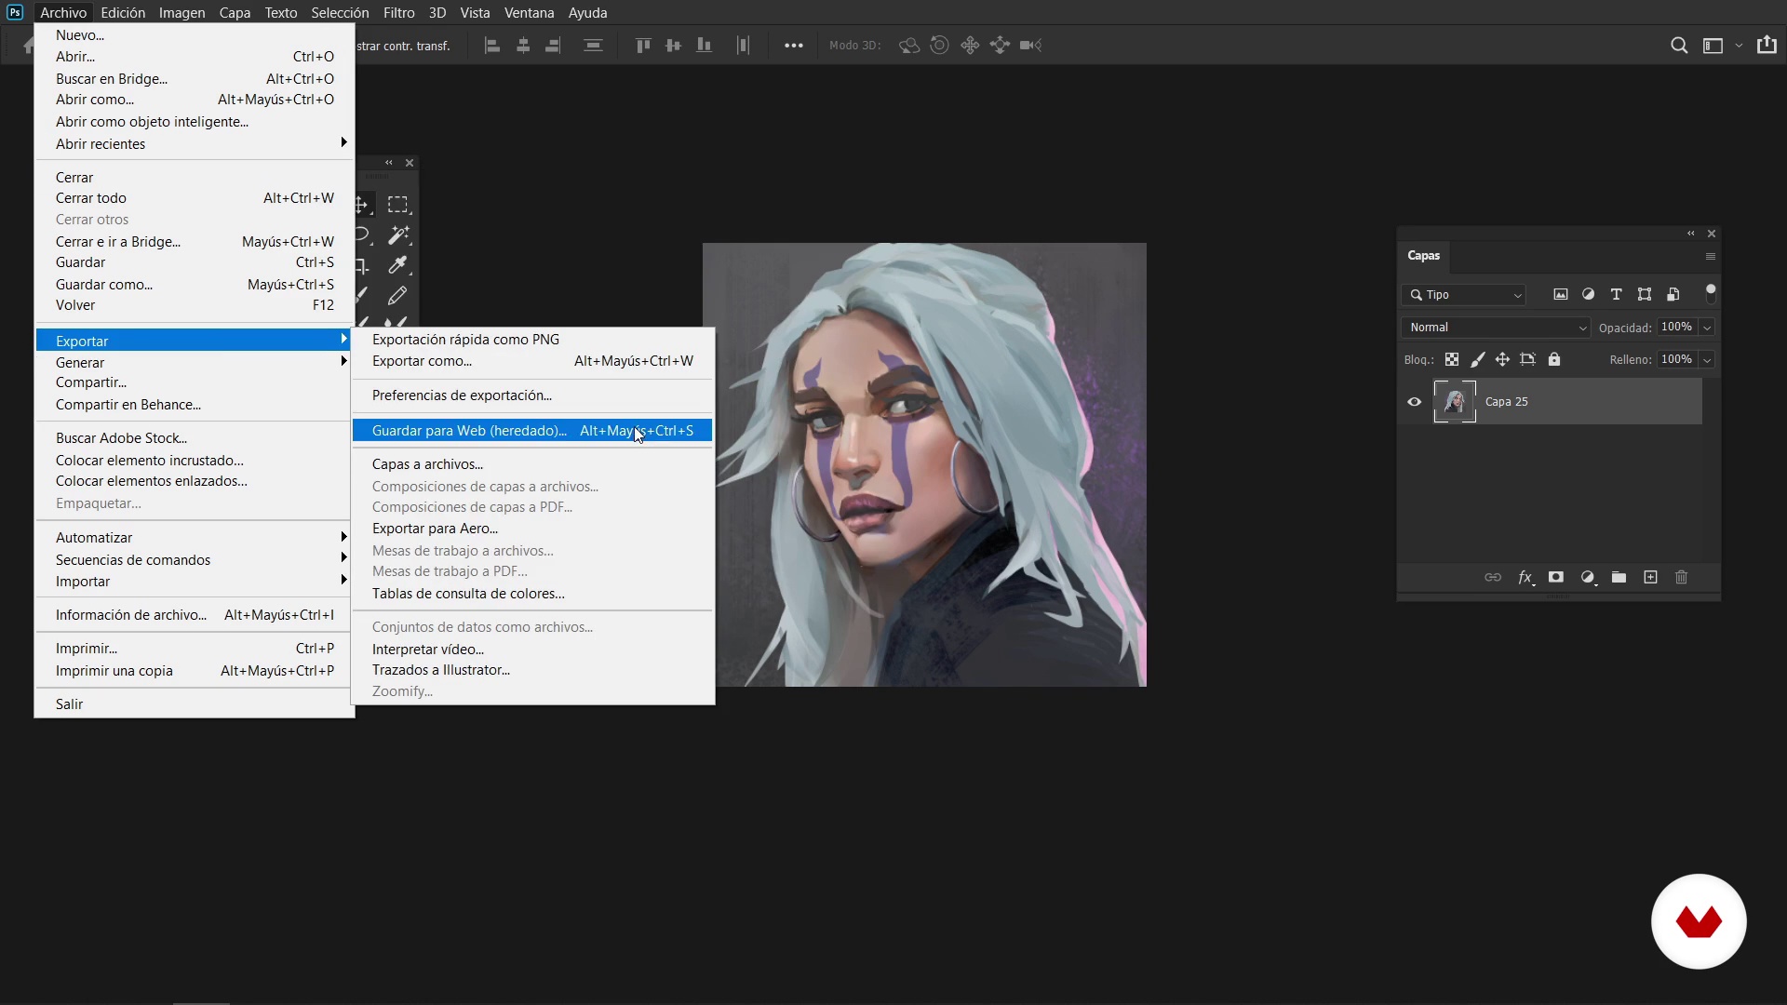Collapse the Capas panel with double arrows
Image resolution: width=1787 pixels, height=1005 pixels.
click(x=1691, y=234)
